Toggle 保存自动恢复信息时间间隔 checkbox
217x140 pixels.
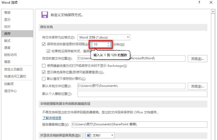pyautogui.click(x=44, y=44)
